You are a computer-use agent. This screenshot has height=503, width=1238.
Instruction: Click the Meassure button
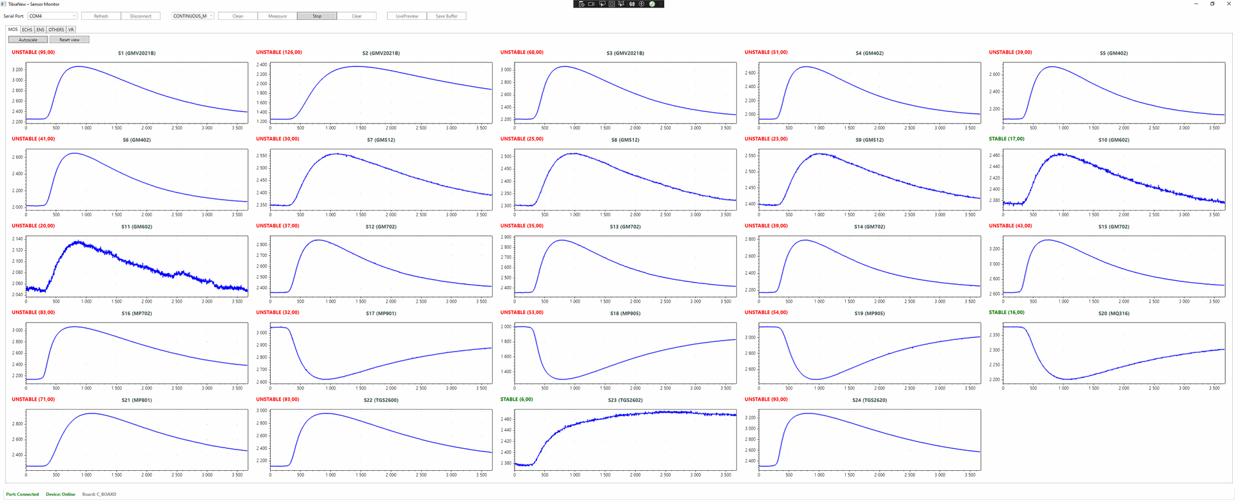pos(277,16)
